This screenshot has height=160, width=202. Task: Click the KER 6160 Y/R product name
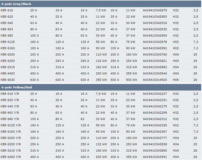[11, 132]
